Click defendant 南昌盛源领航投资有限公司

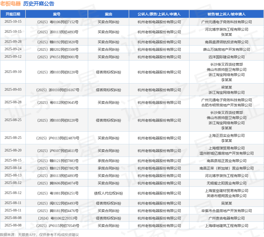click(x=226, y=42)
